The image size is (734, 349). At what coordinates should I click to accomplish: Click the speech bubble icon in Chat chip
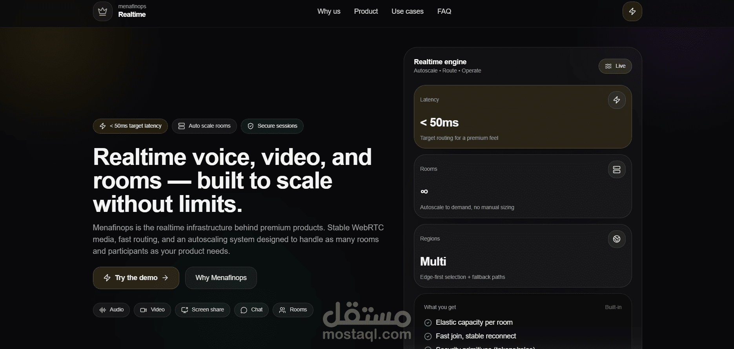pyautogui.click(x=244, y=310)
